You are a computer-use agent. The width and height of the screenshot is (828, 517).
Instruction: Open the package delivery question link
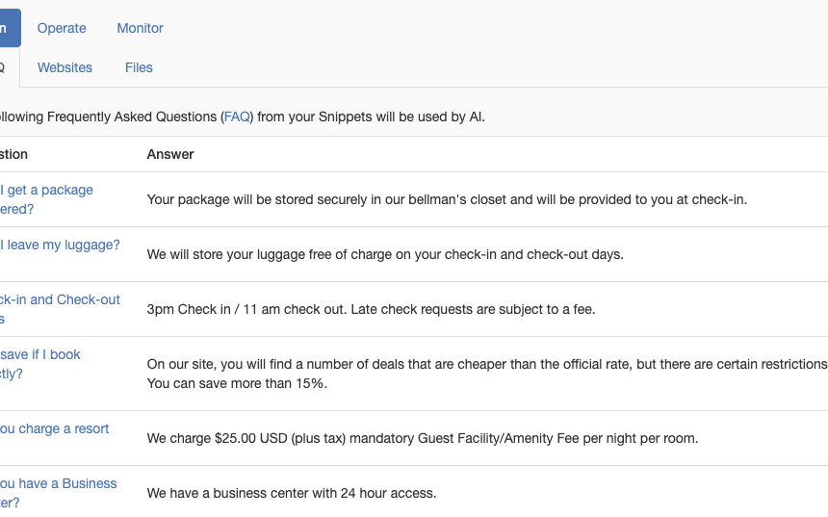coord(46,199)
